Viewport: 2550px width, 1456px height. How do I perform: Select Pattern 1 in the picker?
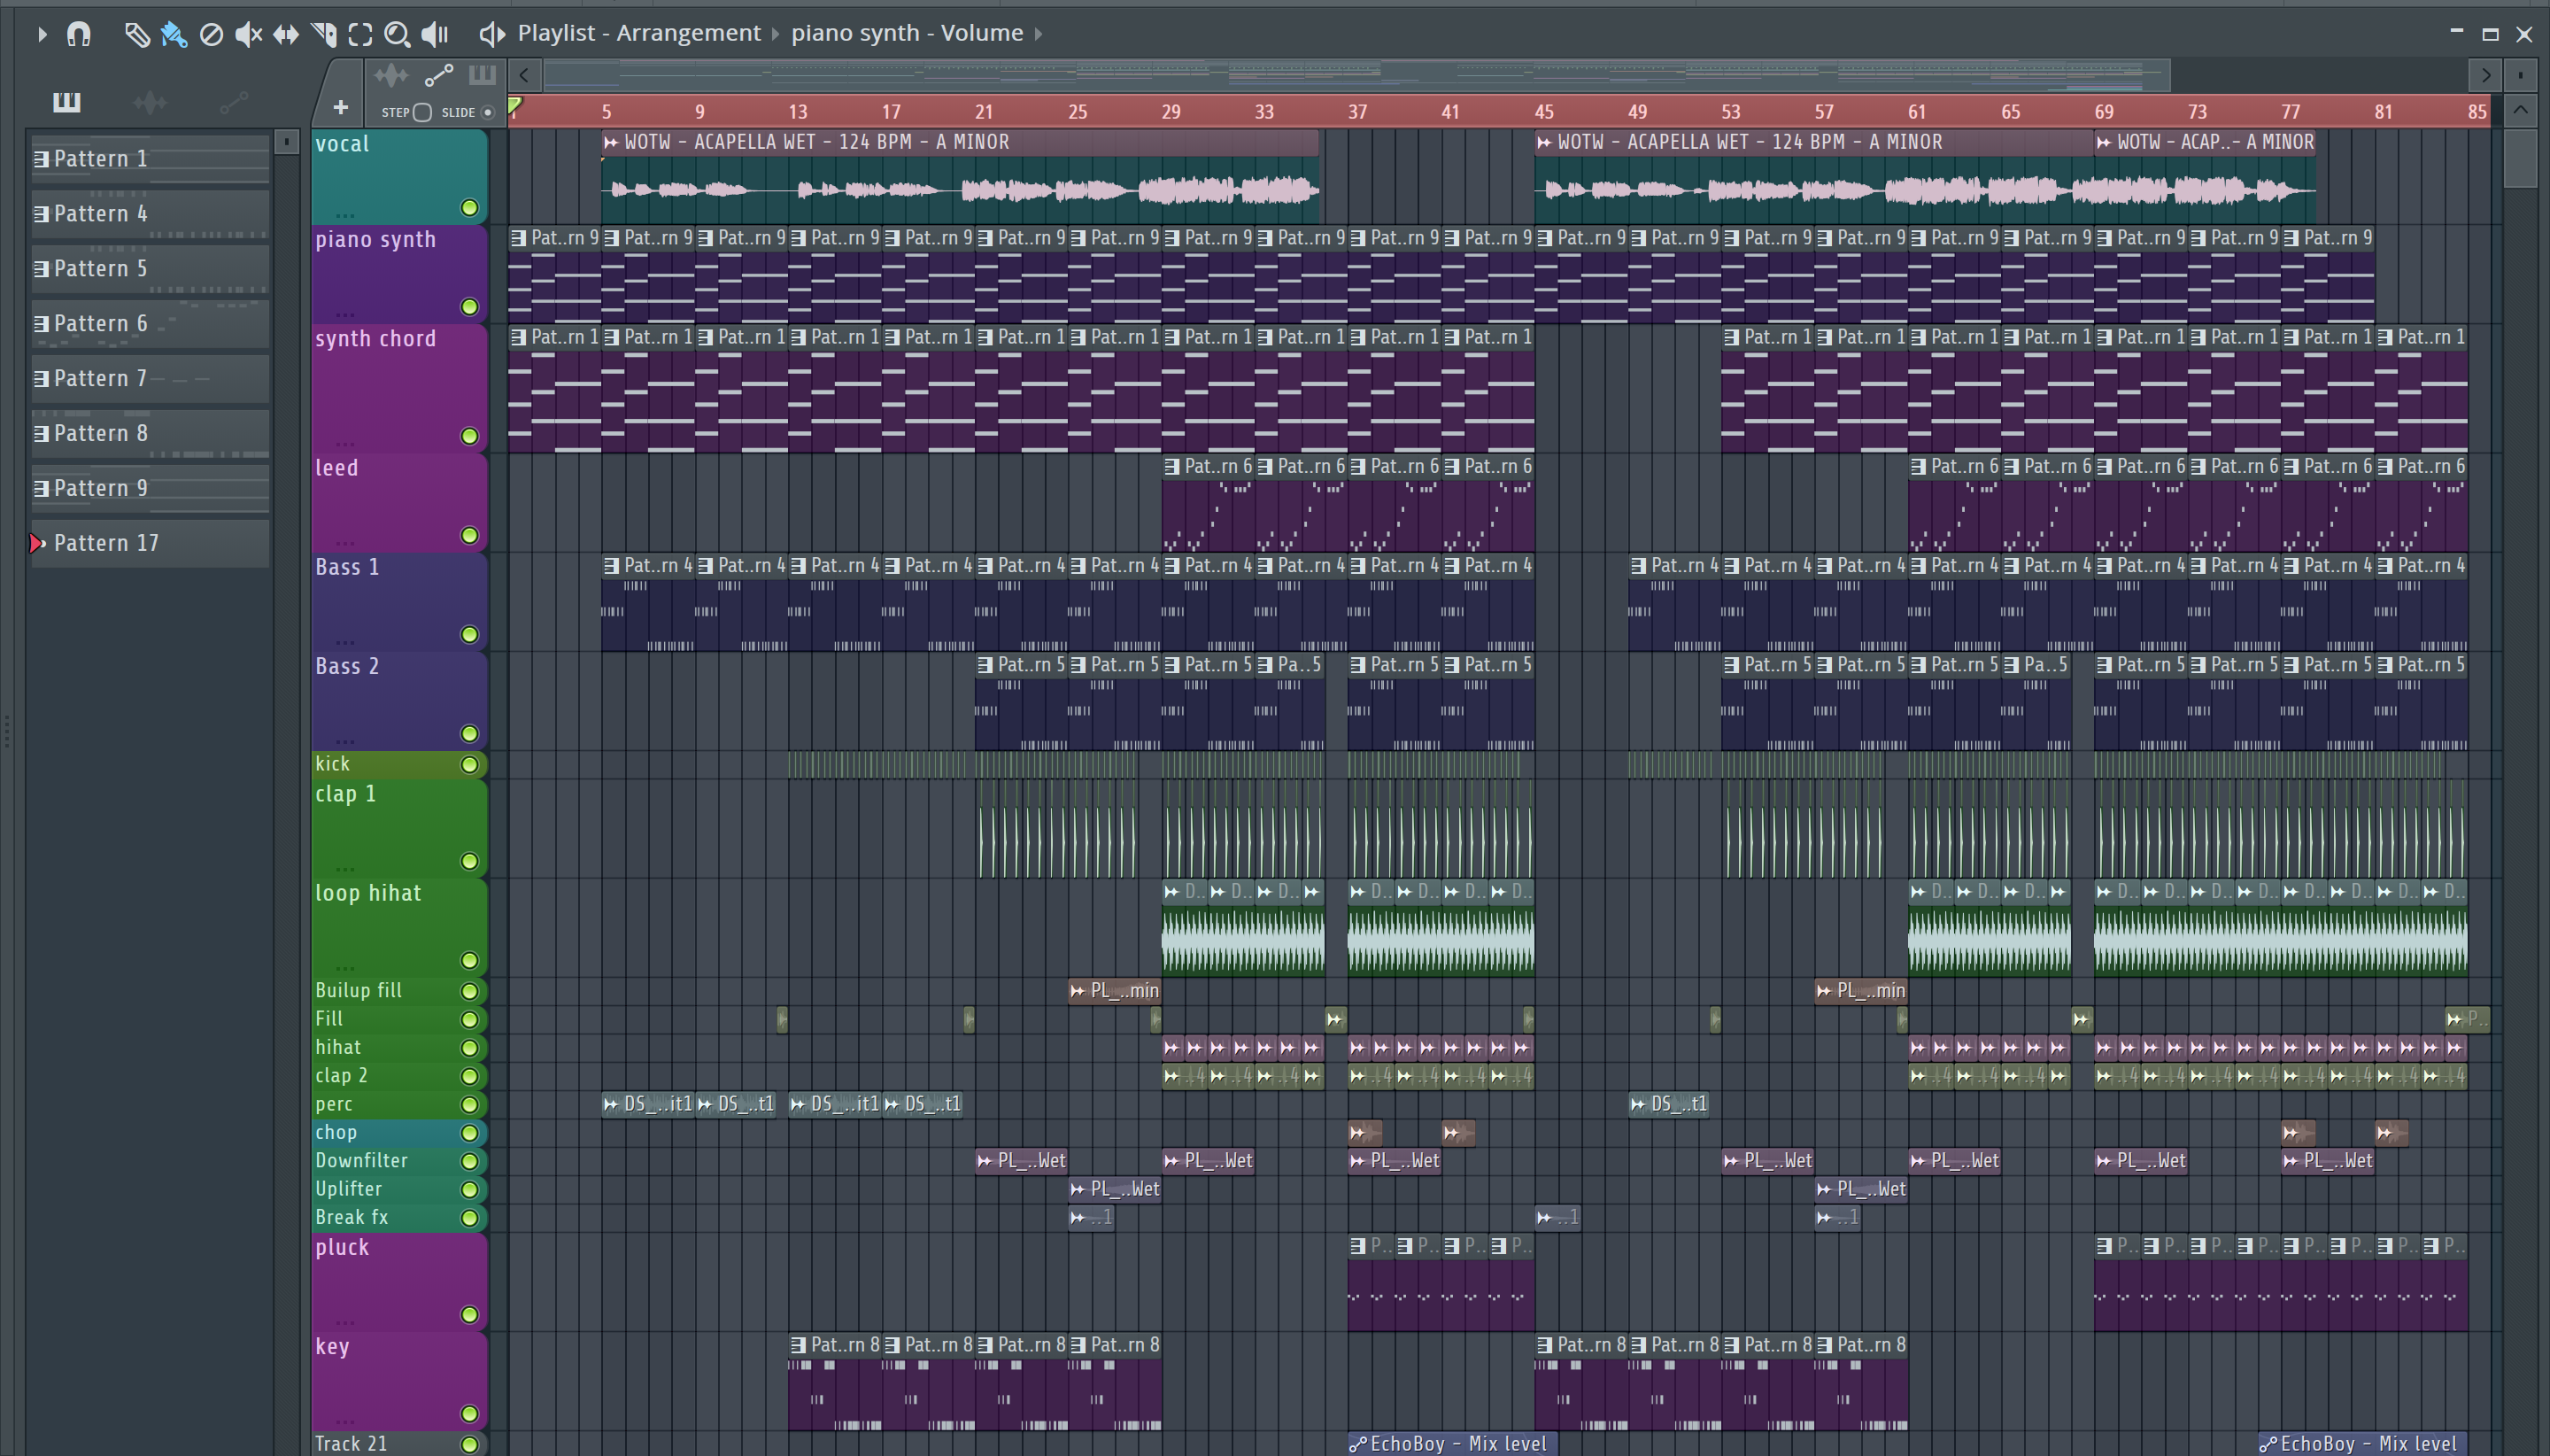pos(150,158)
